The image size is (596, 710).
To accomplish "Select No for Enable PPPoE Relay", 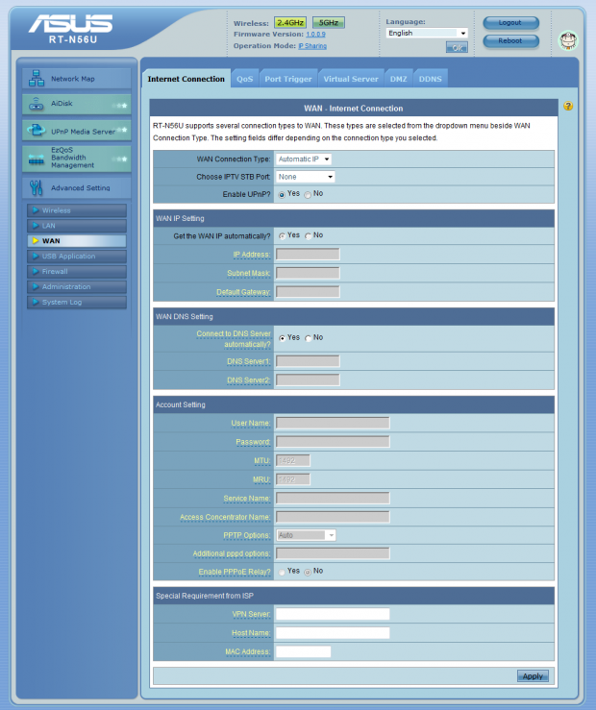I will click(308, 572).
